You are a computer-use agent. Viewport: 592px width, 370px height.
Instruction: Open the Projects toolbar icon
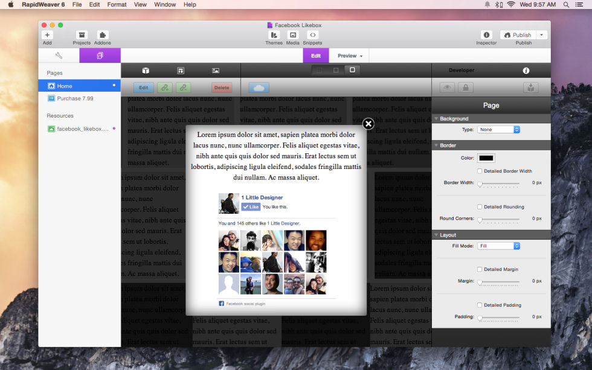pyautogui.click(x=82, y=35)
